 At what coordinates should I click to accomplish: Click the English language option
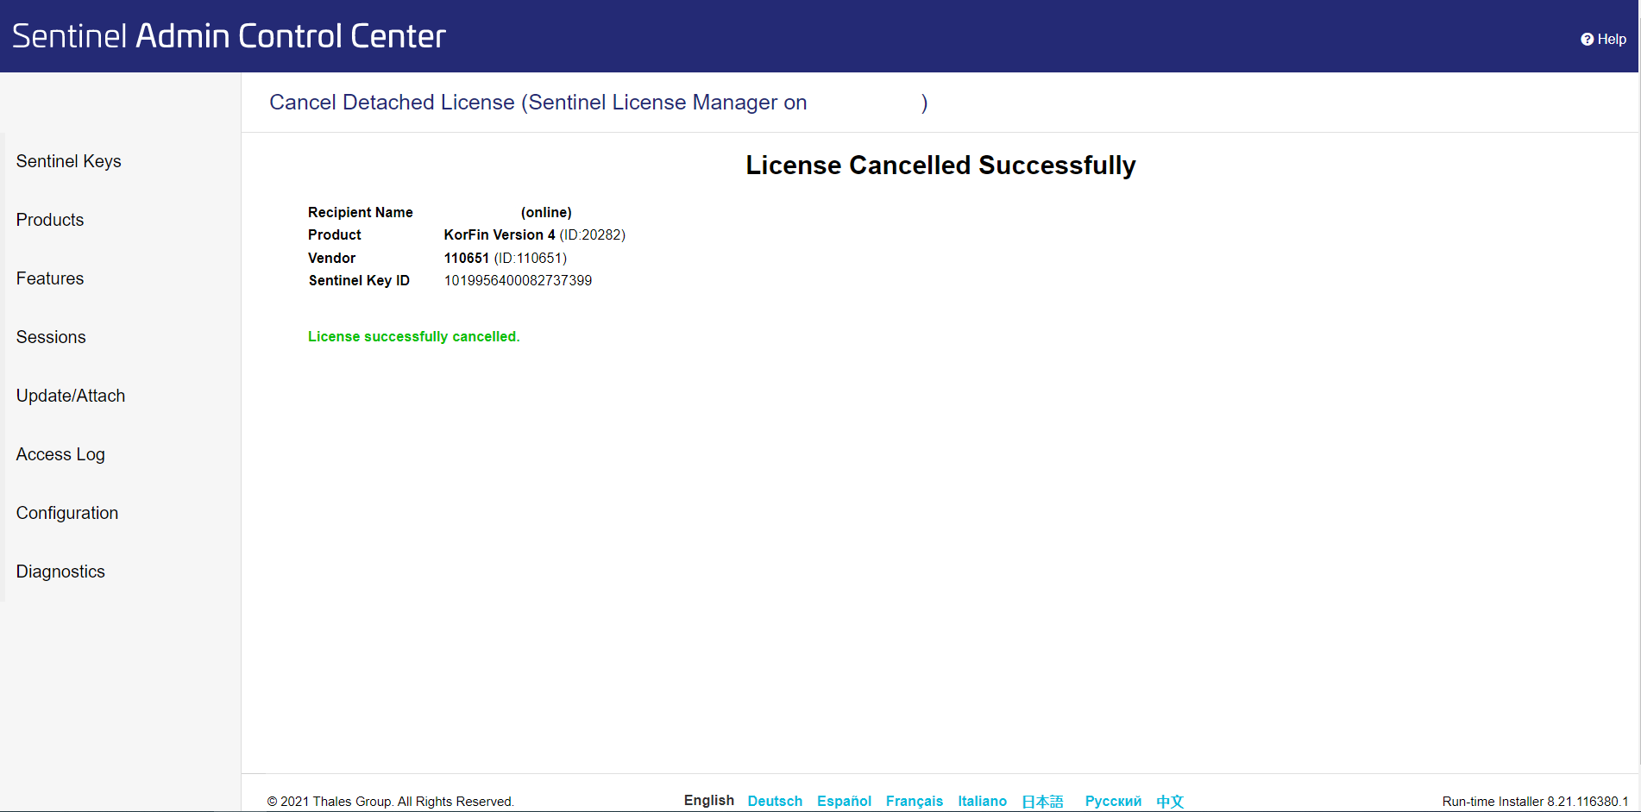708,800
